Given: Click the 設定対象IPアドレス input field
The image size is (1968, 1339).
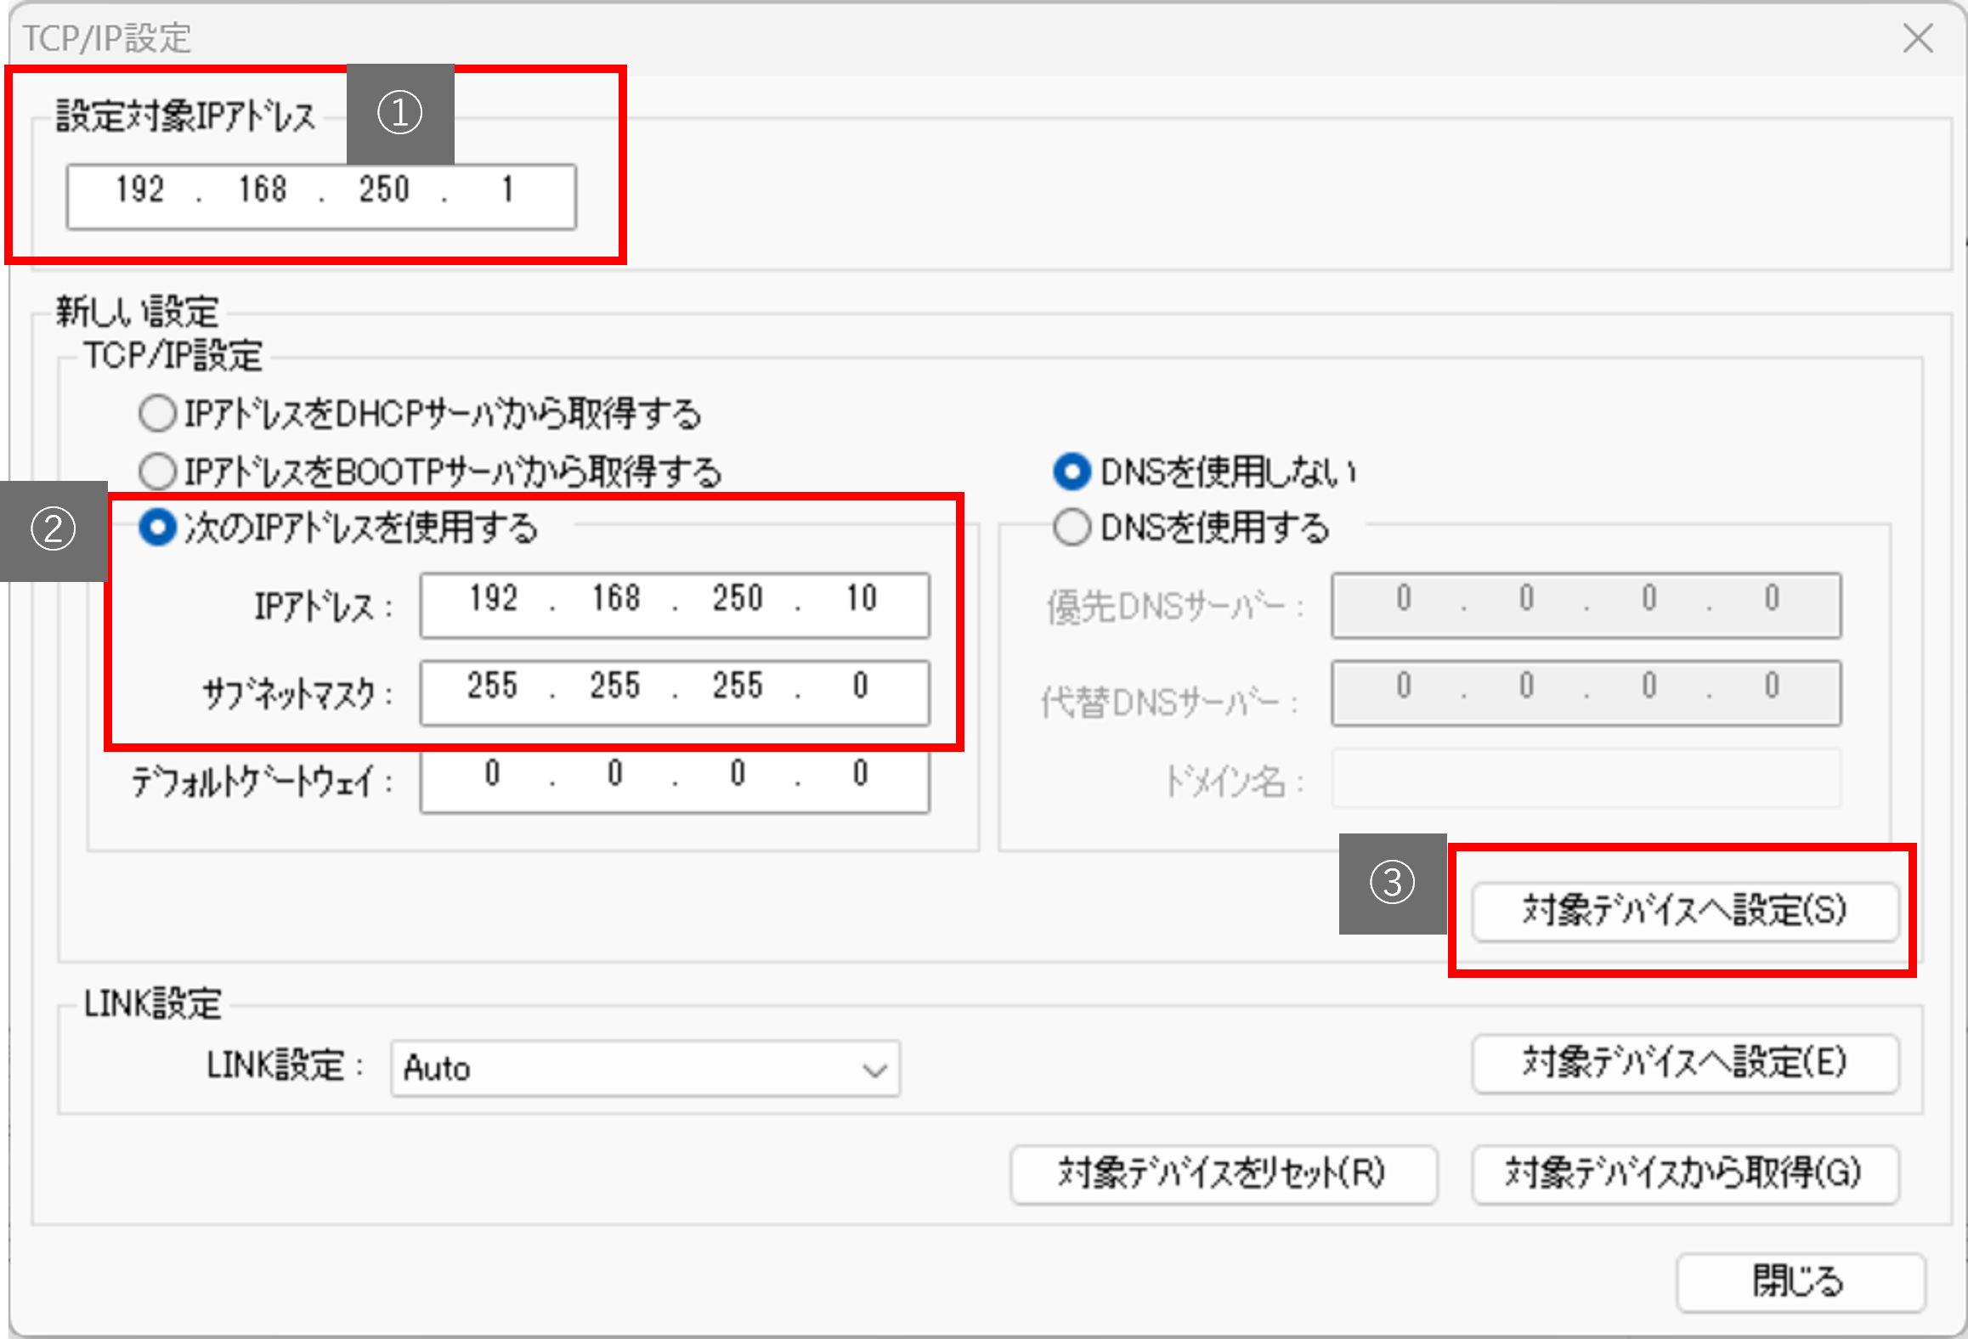Looking at the screenshot, I should coord(321,196).
